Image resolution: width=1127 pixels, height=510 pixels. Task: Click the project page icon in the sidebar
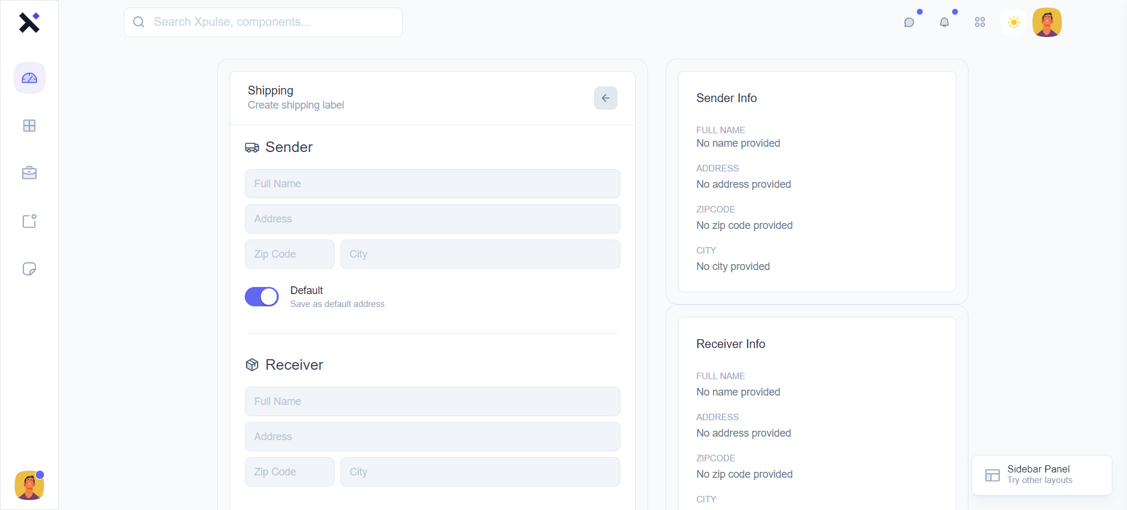point(29,221)
